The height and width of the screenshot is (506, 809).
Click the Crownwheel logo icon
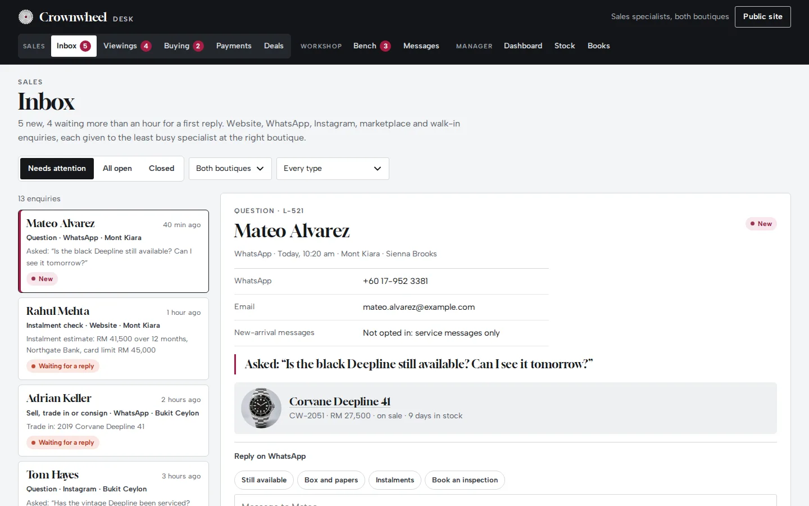coord(26,17)
